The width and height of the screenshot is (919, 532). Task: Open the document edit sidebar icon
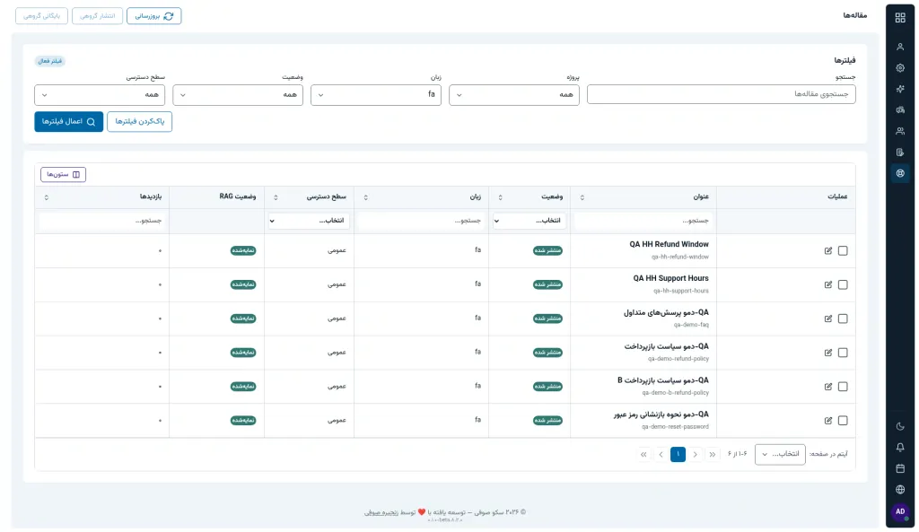click(899, 153)
